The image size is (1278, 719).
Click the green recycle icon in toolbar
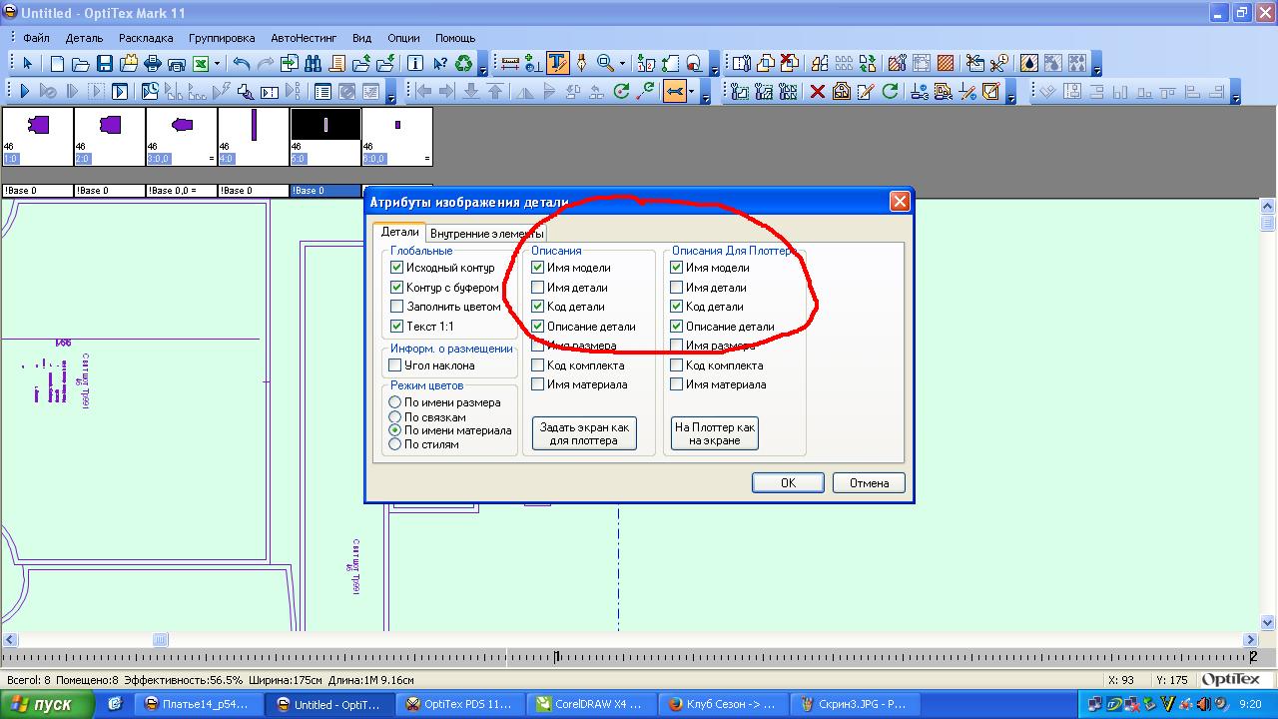tap(464, 64)
